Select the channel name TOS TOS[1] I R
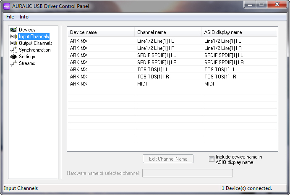Viewport: 290px width, 195px height. (153, 77)
